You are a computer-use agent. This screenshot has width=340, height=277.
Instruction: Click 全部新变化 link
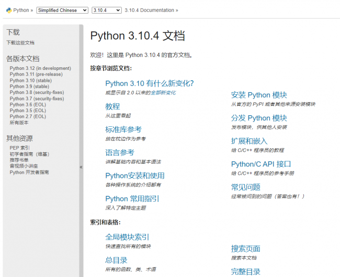(x=163, y=93)
